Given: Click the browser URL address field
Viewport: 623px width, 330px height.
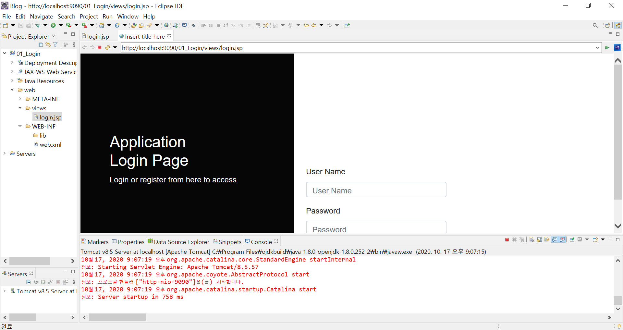Looking at the screenshot, I should [x=358, y=48].
